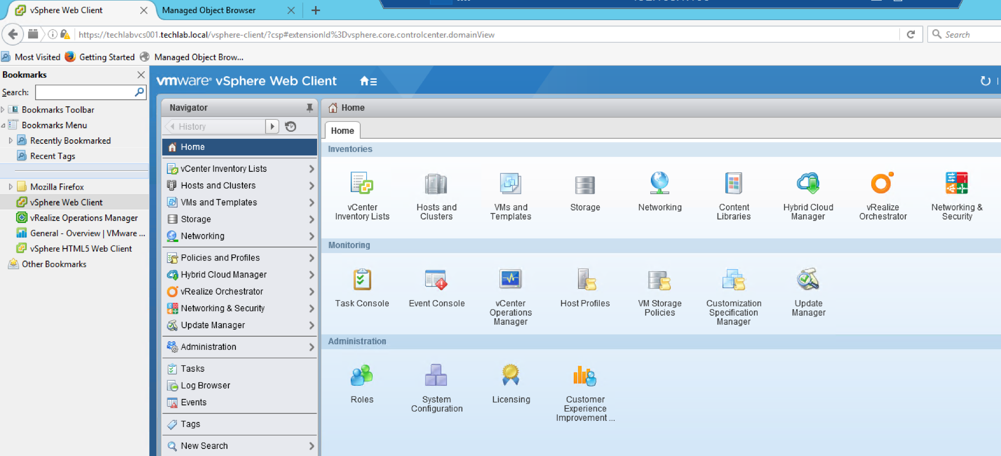
Task: Open VMs and Templates home icon
Action: (x=510, y=184)
